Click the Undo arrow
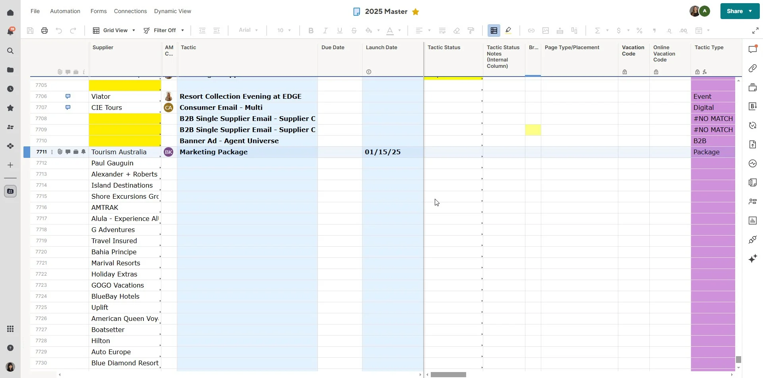 (59, 31)
